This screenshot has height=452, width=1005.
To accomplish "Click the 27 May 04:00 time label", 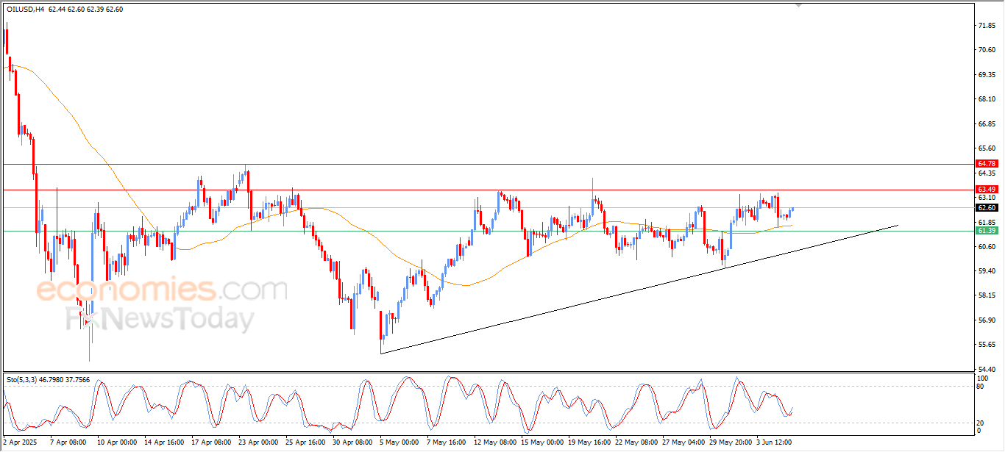I will 682,442.
